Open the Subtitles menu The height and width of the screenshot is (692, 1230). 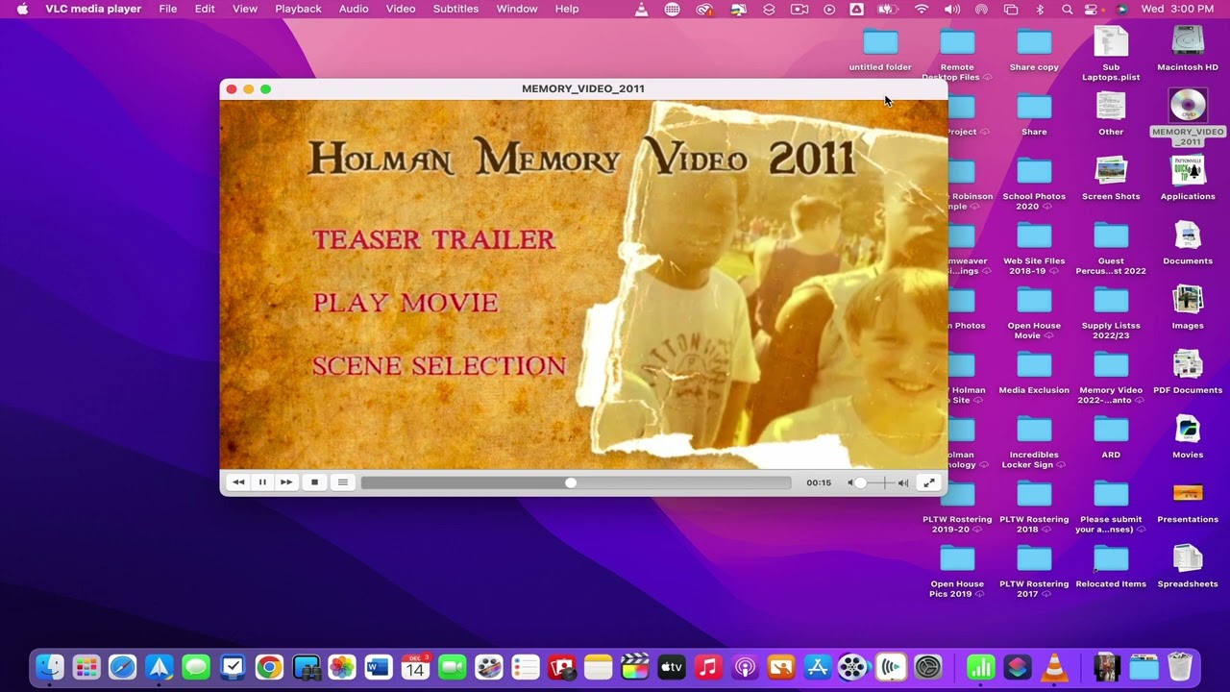455,9
